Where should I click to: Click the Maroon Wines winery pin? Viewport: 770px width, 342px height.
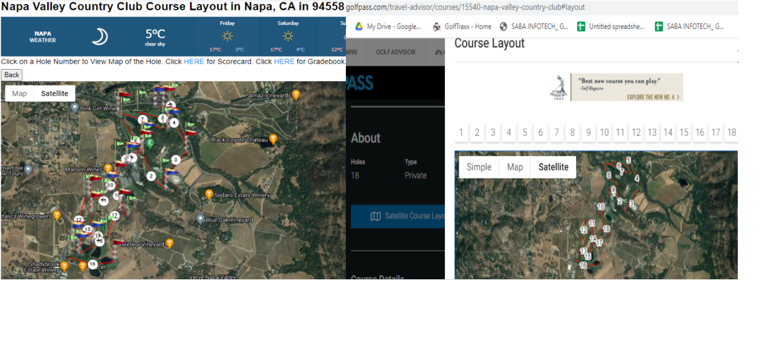pos(108,169)
